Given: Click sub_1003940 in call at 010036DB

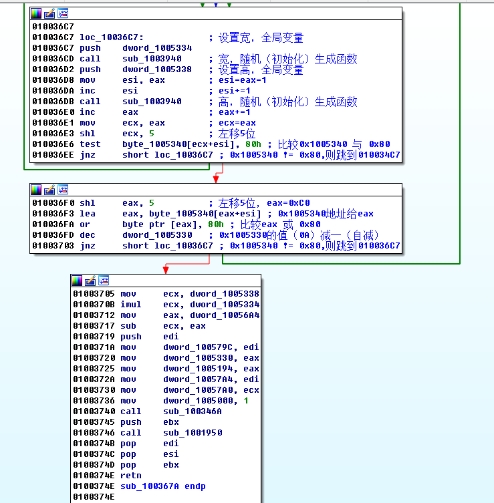Looking at the screenshot, I should tap(152, 102).
